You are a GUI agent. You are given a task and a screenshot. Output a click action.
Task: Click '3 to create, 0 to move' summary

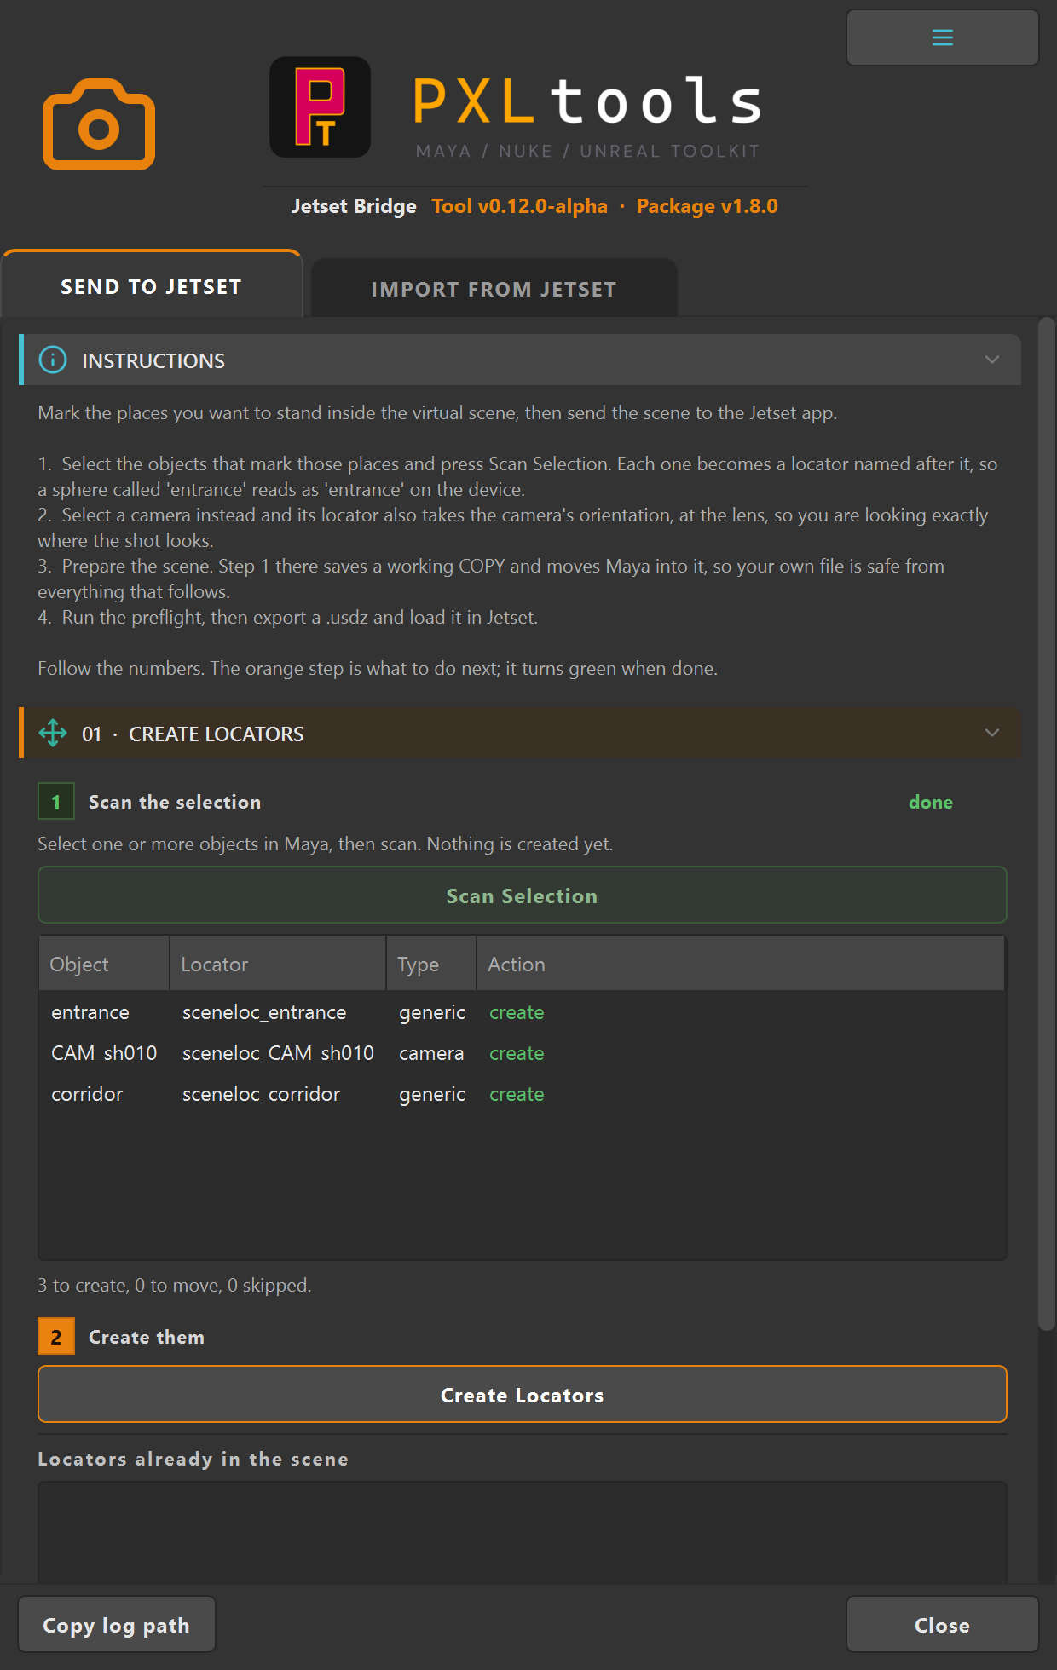coord(175,1285)
